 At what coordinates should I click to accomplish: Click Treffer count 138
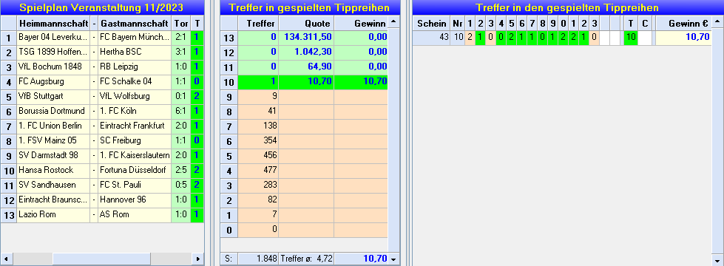(x=258, y=126)
